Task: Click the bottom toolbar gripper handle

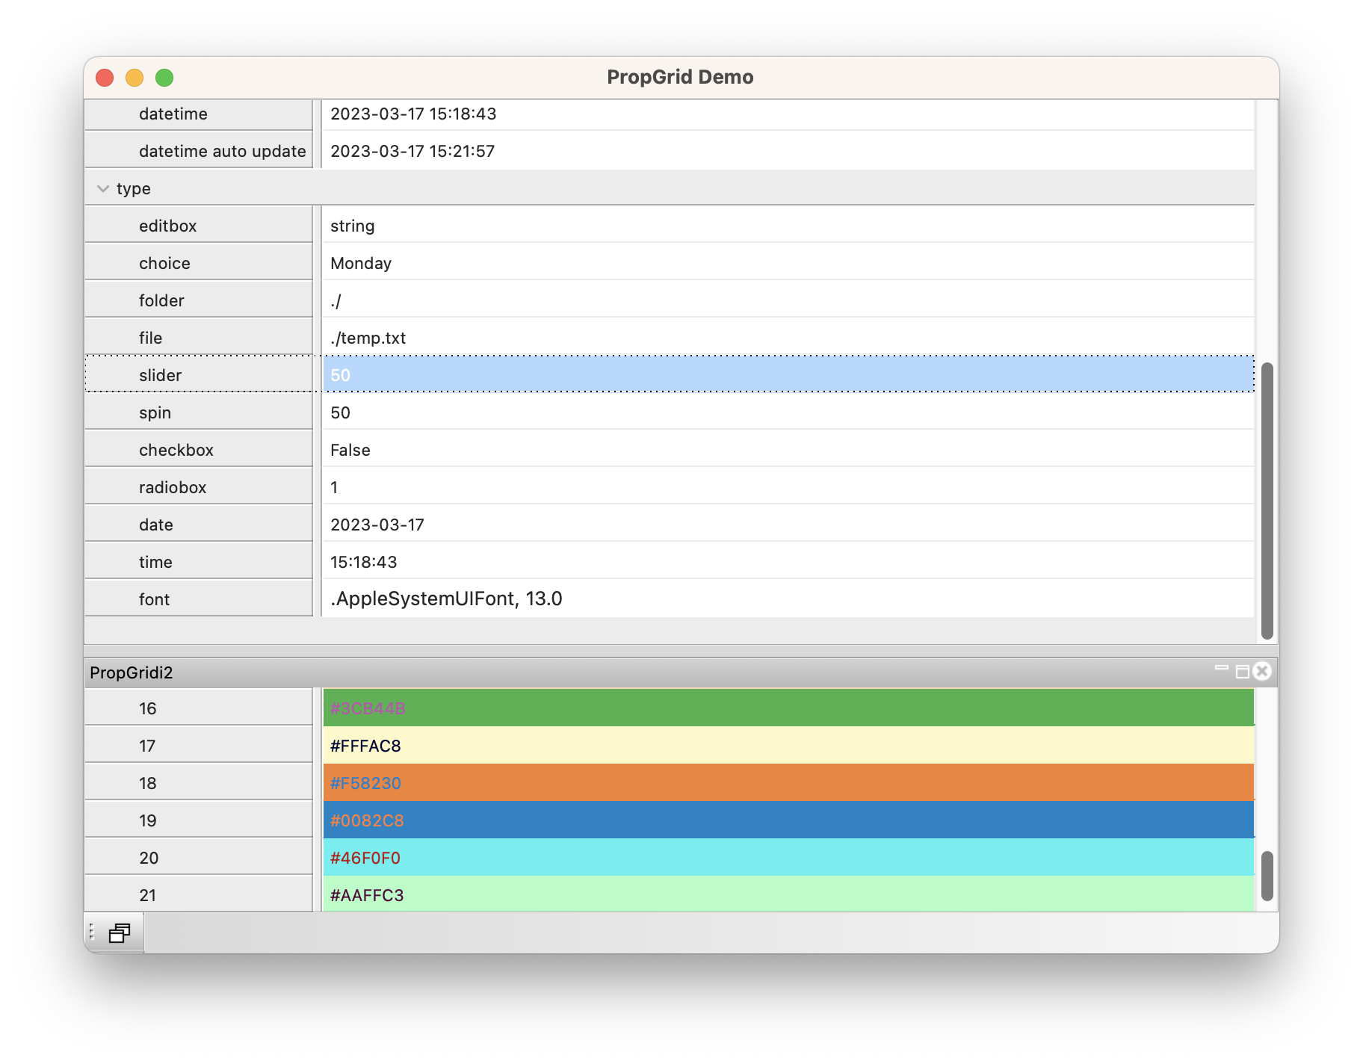Action: pos(91,932)
